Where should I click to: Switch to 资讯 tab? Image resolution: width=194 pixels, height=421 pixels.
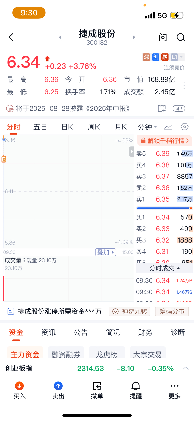[48, 332]
